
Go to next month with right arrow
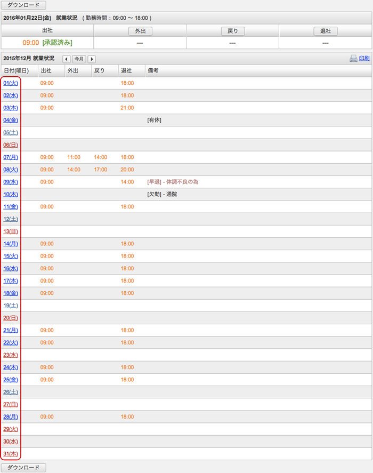click(92, 59)
